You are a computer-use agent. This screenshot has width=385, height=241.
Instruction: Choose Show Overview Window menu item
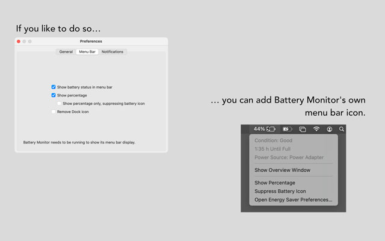(x=294, y=170)
